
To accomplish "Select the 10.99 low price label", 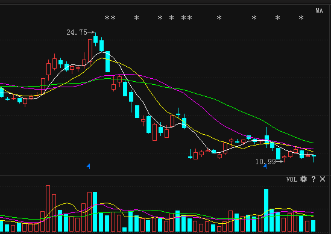I will click(265, 162).
